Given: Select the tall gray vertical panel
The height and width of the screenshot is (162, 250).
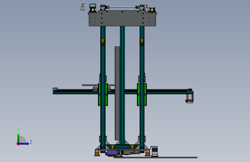Looking at the screenshot, I should point(117,93).
